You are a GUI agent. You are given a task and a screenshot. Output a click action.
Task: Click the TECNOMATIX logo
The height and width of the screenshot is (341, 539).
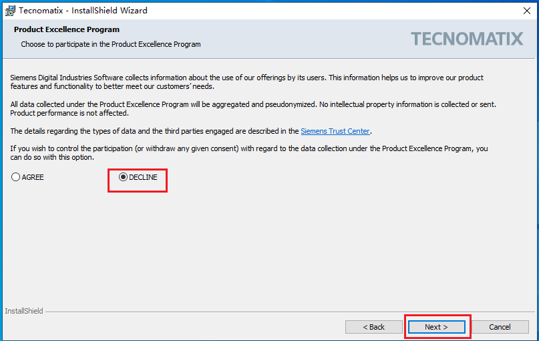click(467, 39)
